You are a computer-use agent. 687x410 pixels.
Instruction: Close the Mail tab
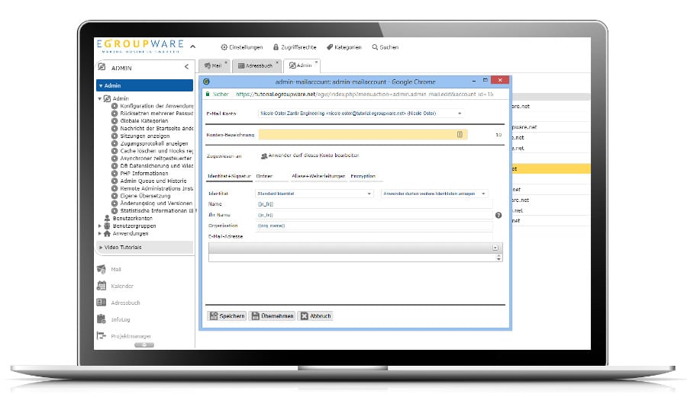[226, 62]
